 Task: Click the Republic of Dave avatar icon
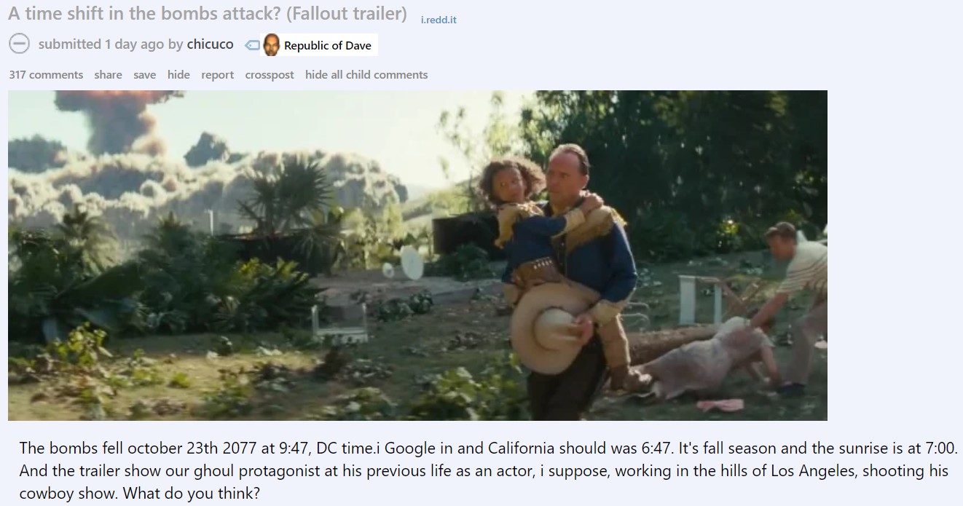(271, 45)
